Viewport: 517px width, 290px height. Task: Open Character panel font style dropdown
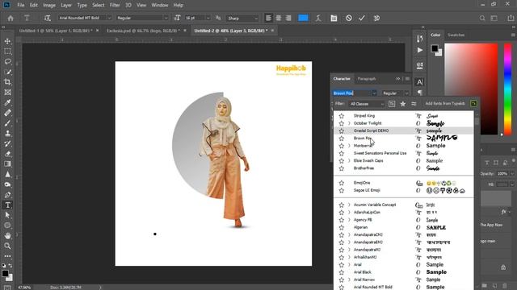406,93
